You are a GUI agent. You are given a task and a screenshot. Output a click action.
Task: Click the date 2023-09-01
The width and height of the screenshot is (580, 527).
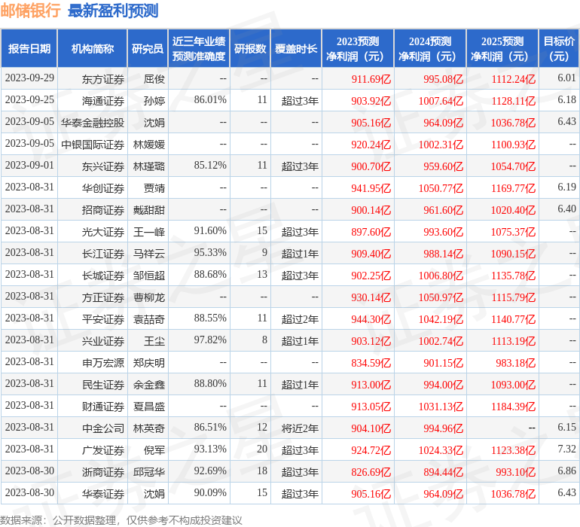pos(29,165)
